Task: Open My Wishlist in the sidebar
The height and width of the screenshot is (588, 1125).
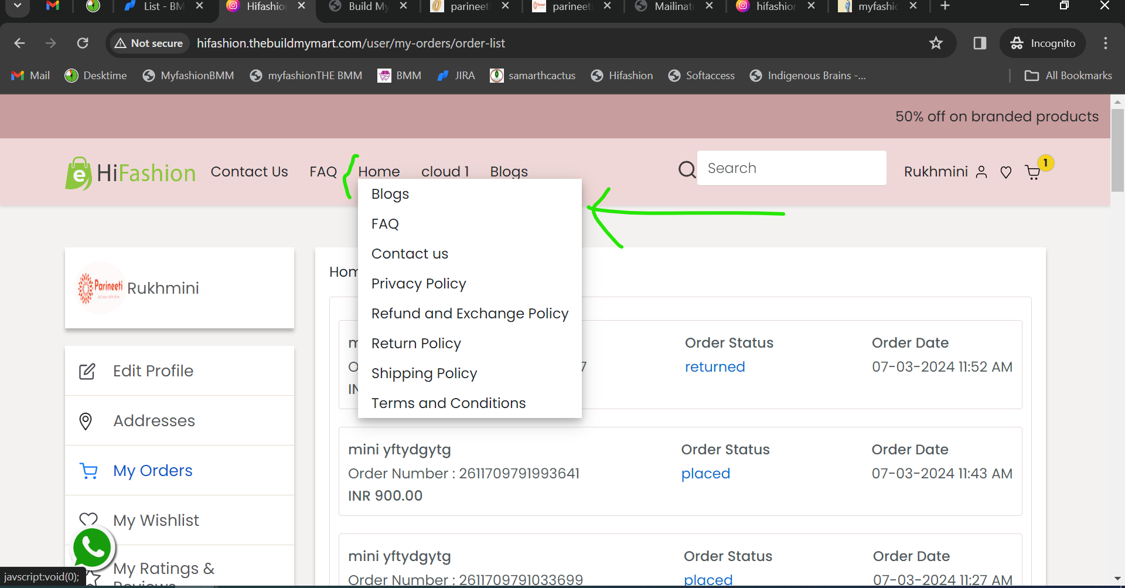Action: pos(179,520)
